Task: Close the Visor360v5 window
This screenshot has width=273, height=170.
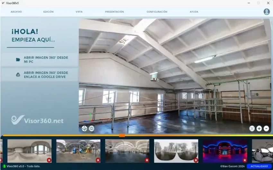Action: pos(268,3)
